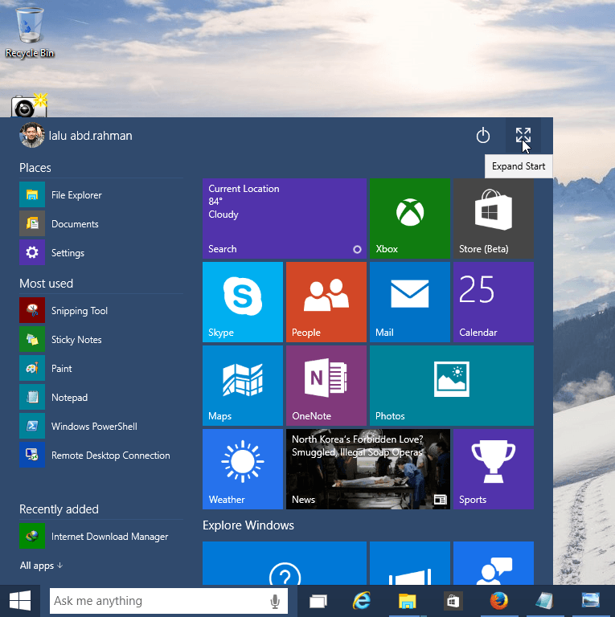This screenshot has width=615, height=617.
Task: Select the camera desktop icon
Action: click(x=29, y=105)
